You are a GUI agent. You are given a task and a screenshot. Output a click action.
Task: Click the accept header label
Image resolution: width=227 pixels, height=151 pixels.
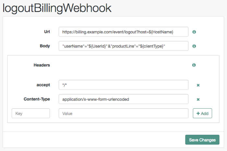click(x=43, y=85)
